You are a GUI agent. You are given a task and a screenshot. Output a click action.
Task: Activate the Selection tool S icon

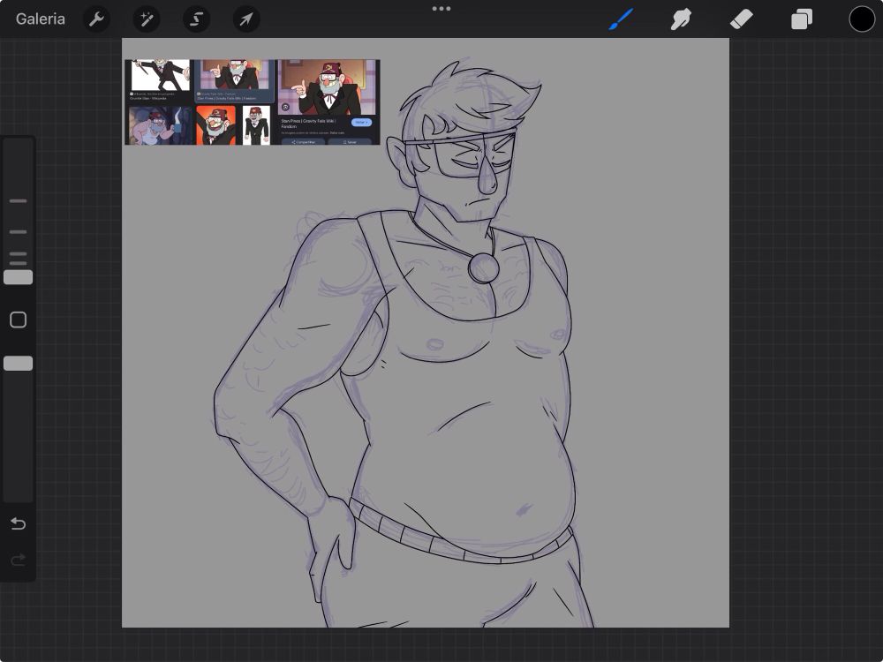coord(197,19)
